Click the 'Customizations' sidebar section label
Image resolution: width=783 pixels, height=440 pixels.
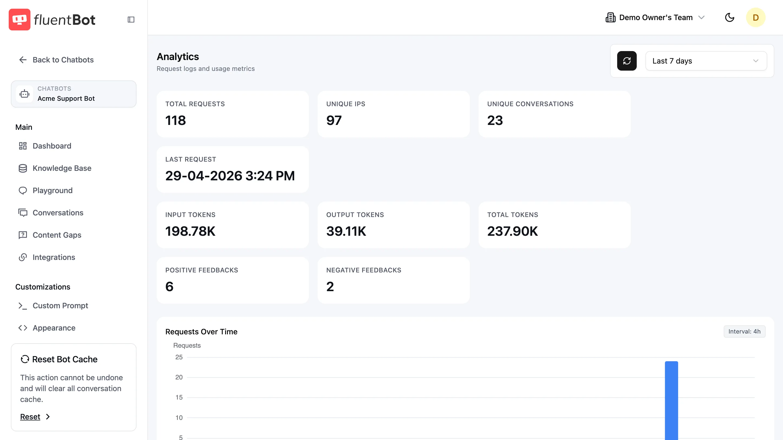click(43, 287)
